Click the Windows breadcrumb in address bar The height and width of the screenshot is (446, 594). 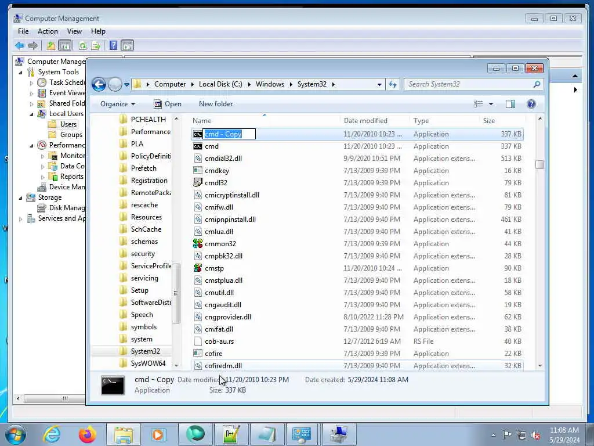coord(270,84)
